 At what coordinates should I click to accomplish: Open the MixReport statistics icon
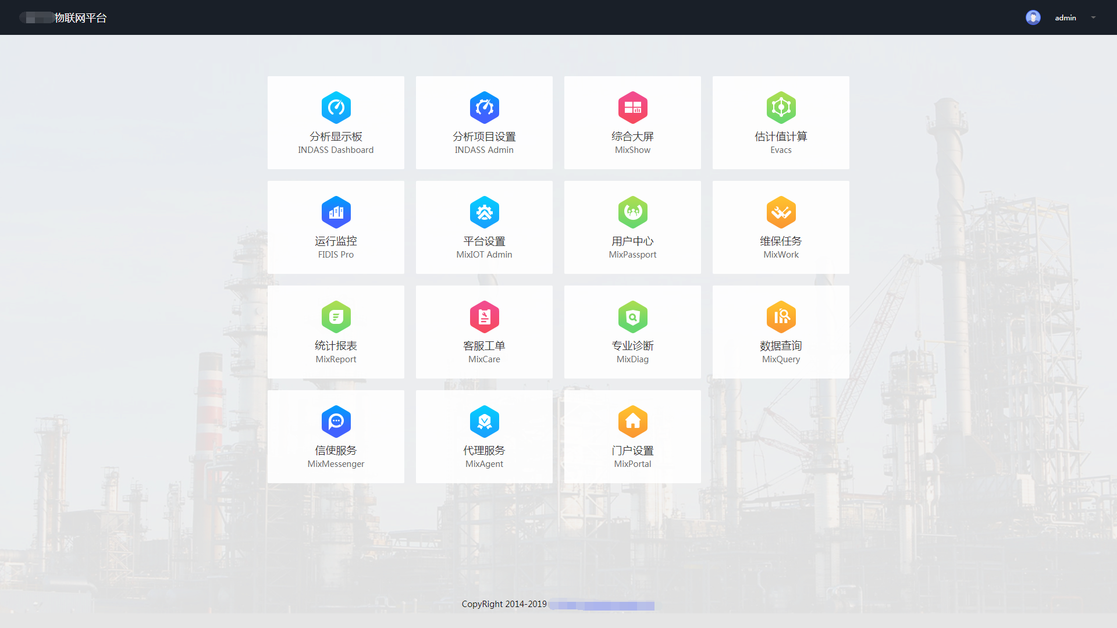pos(336,317)
